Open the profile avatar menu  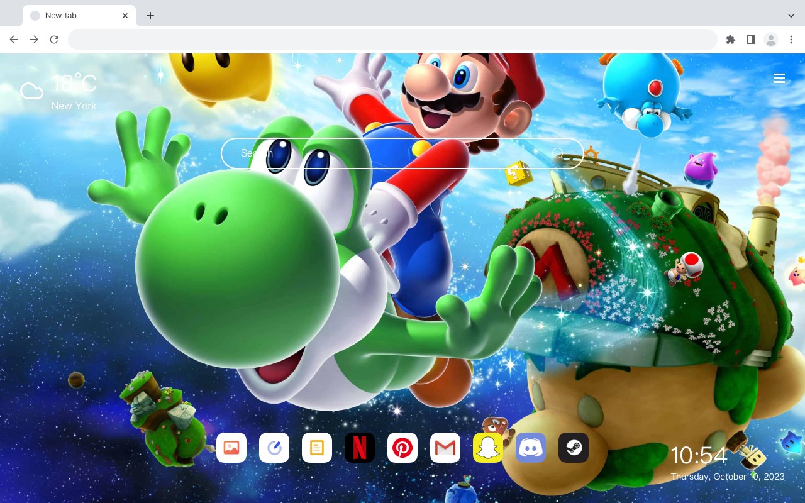pyautogui.click(x=771, y=40)
